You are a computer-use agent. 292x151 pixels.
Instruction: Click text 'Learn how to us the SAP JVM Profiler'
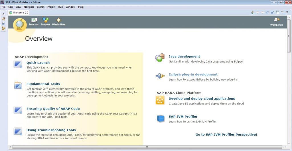point(193,122)
